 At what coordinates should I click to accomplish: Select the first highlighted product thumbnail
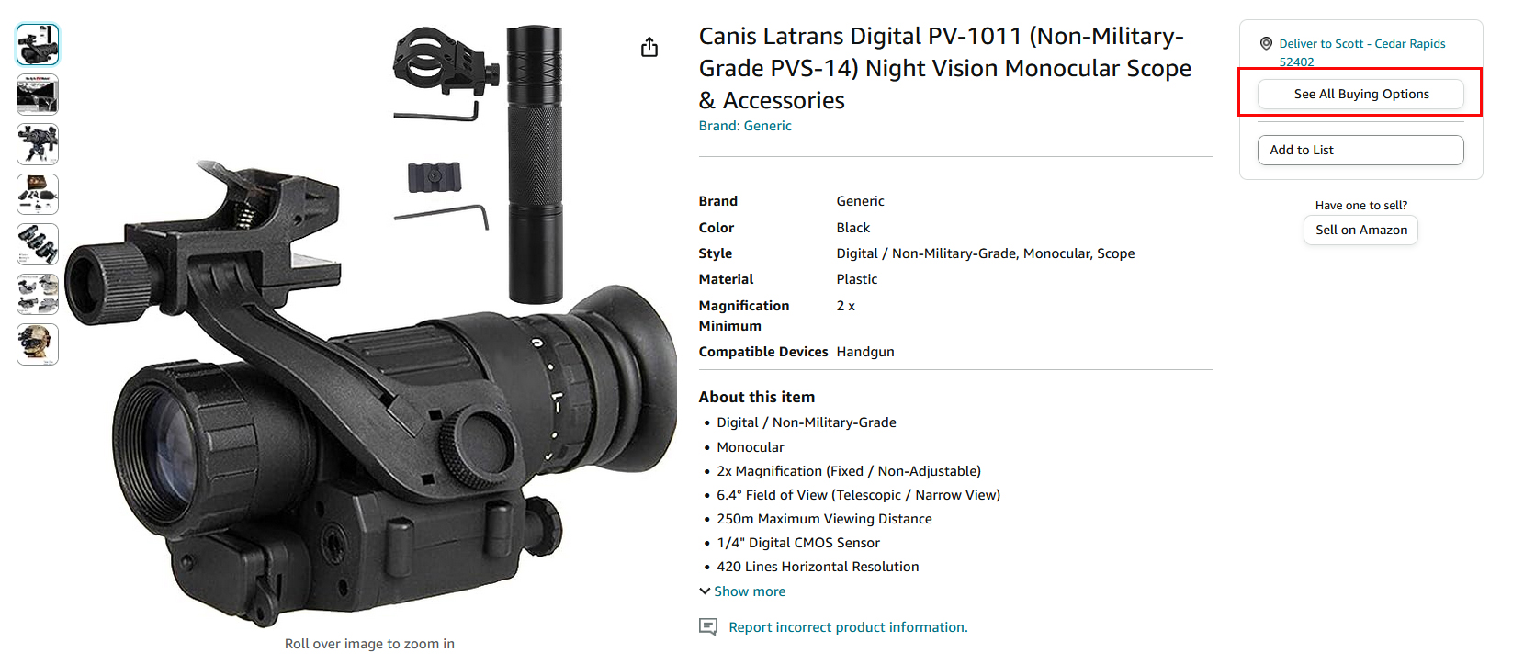click(38, 44)
